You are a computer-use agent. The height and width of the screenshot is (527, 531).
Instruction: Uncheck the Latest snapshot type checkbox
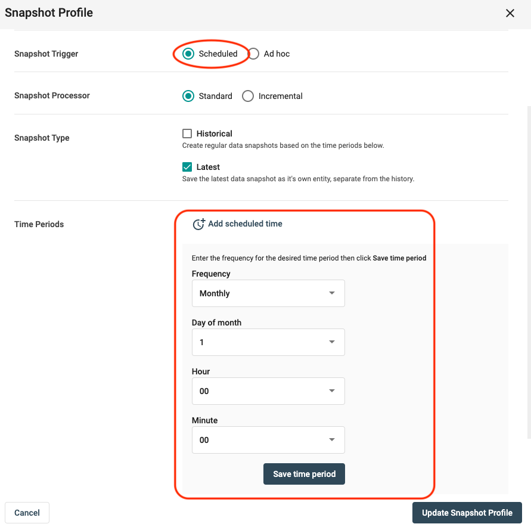187,167
